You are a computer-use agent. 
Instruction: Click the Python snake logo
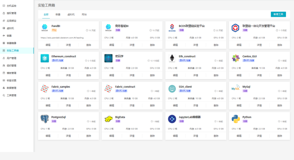(x=236, y=119)
